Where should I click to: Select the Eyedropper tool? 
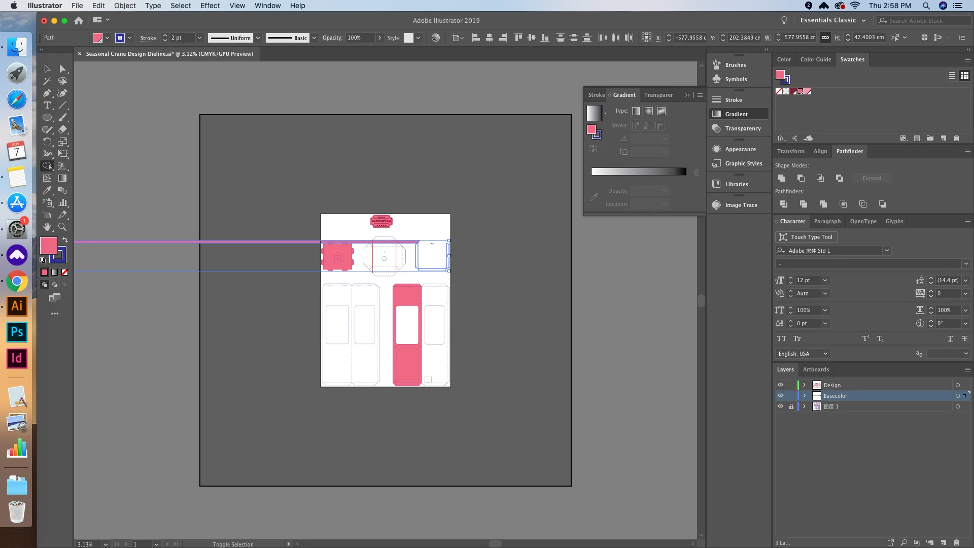(47, 191)
